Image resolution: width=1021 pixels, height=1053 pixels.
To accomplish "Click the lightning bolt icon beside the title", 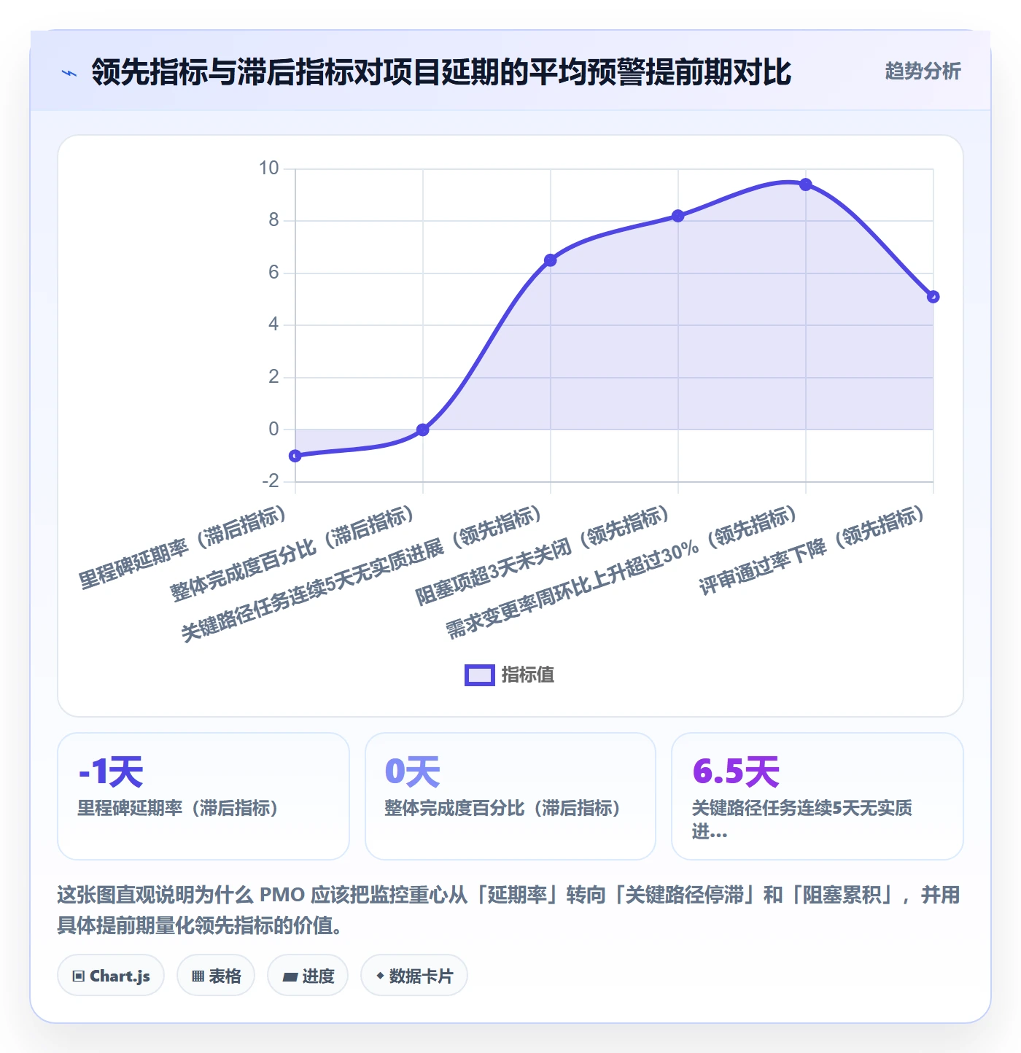I will pyautogui.click(x=69, y=73).
